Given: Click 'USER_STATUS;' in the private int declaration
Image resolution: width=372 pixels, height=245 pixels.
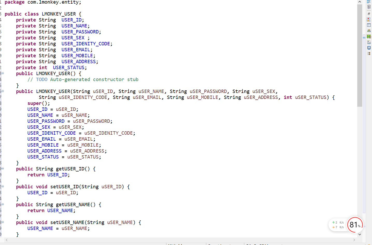Looking at the screenshot, I should [x=70, y=68].
